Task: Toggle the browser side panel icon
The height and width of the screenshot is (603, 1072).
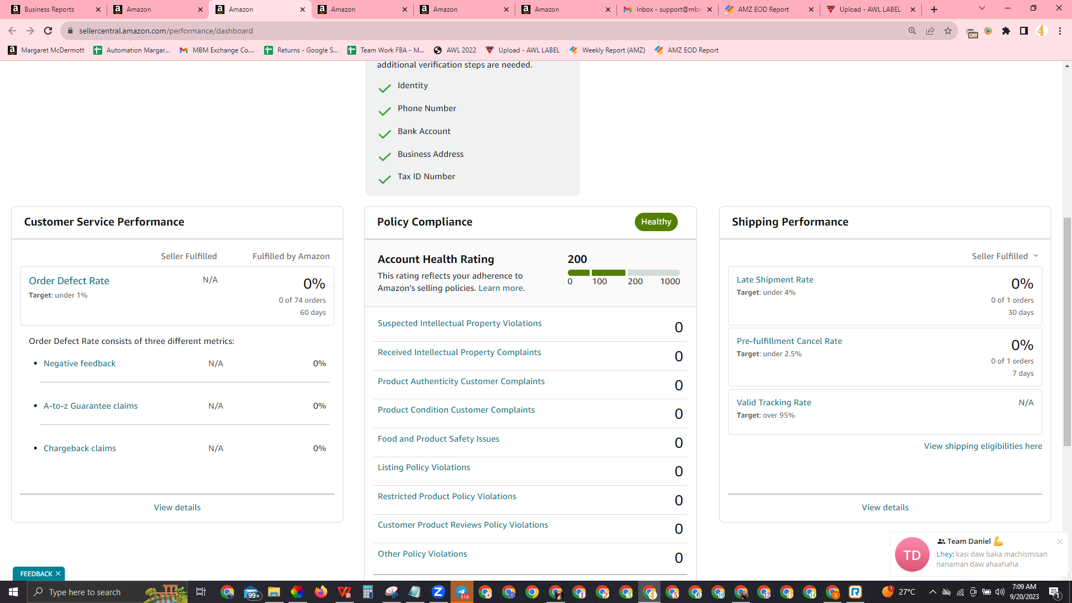Action: [x=1024, y=31]
